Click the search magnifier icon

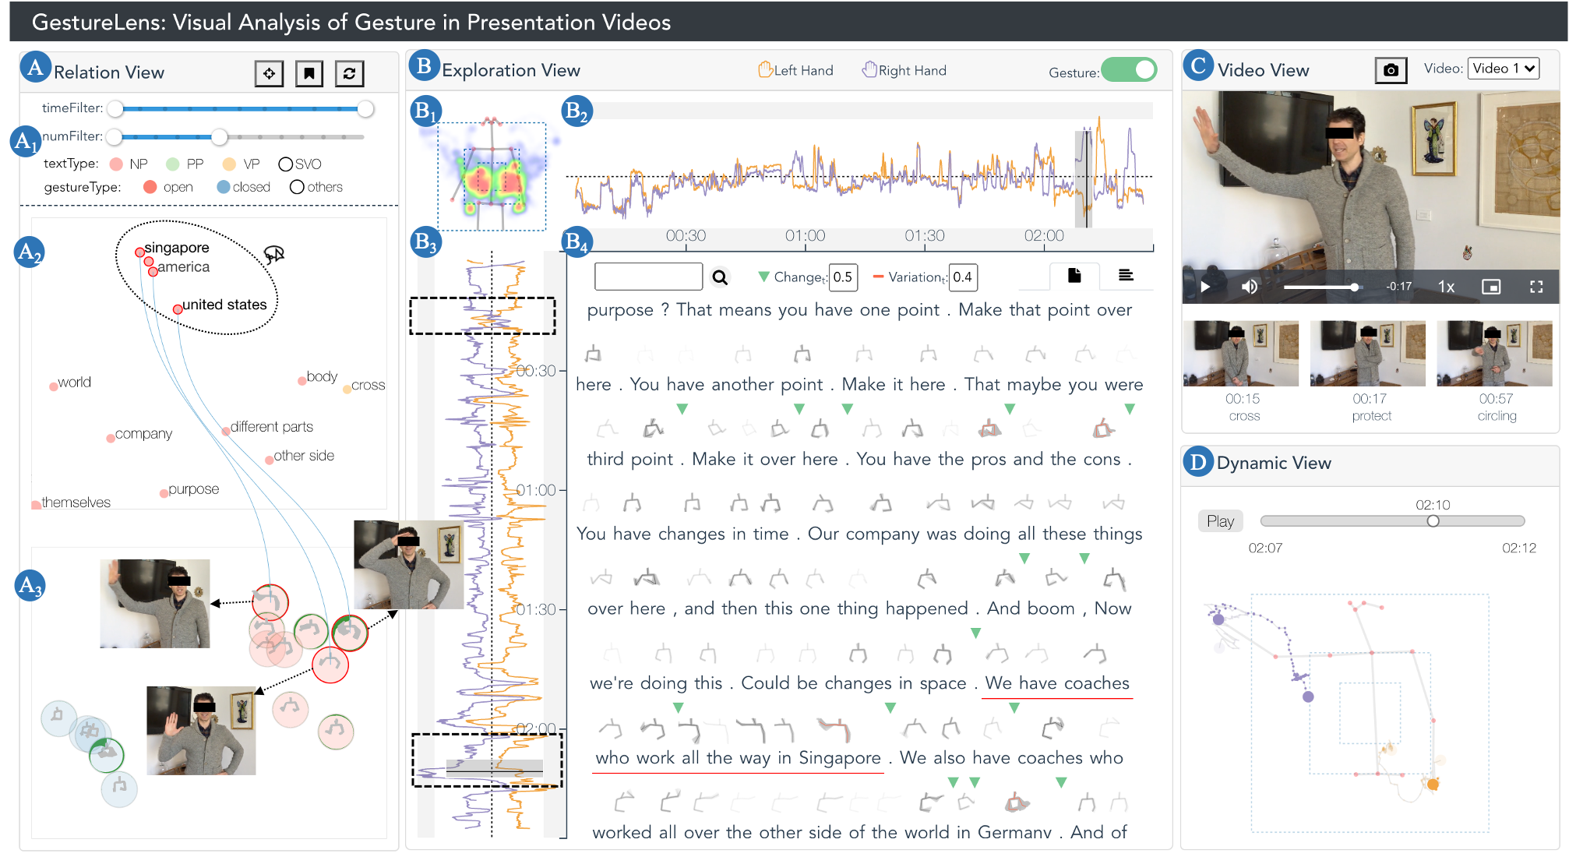coord(720,277)
